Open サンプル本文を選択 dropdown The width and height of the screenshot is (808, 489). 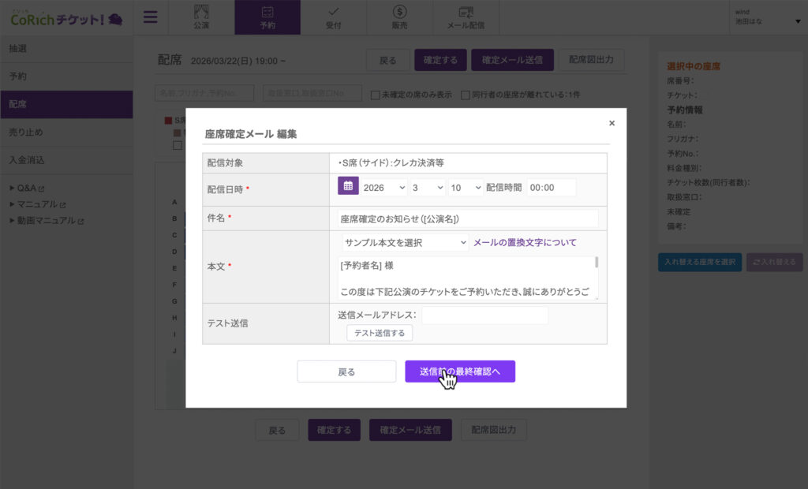point(405,243)
